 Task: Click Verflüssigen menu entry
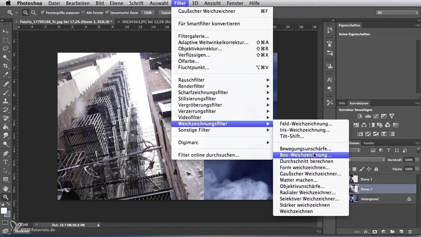coord(222,55)
